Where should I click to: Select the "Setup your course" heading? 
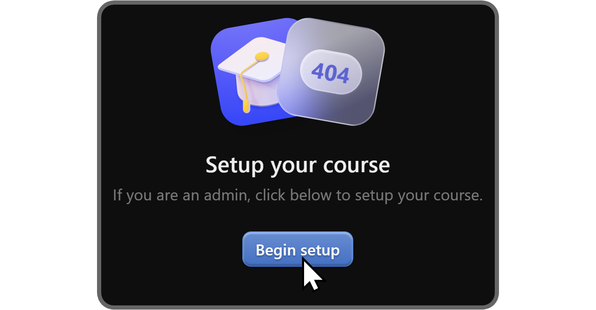(x=297, y=165)
